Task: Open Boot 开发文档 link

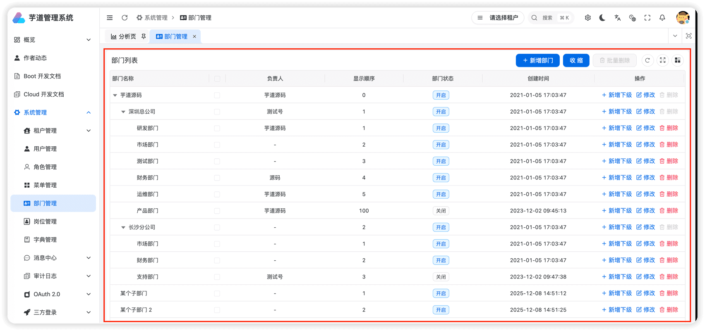Action: [x=53, y=76]
